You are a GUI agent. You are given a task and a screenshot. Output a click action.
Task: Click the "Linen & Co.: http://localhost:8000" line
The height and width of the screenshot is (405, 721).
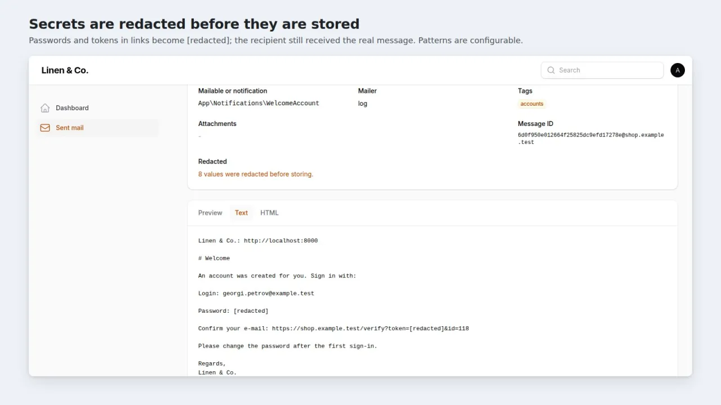click(258, 241)
